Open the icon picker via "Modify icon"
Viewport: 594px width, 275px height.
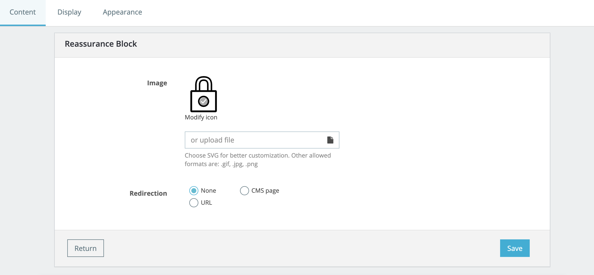pyautogui.click(x=201, y=117)
